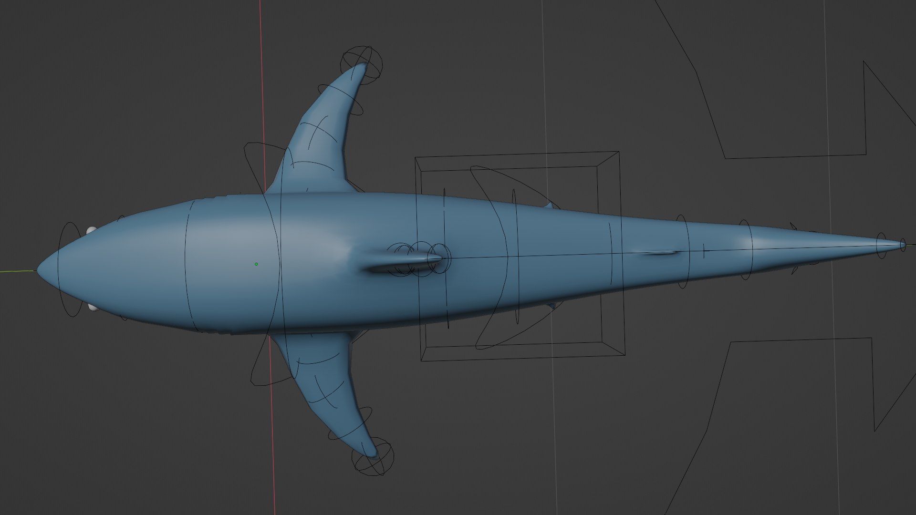The width and height of the screenshot is (916, 515).
Task: Select the sphere control at lower pectoral fin tip
Action: click(x=373, y=456)
